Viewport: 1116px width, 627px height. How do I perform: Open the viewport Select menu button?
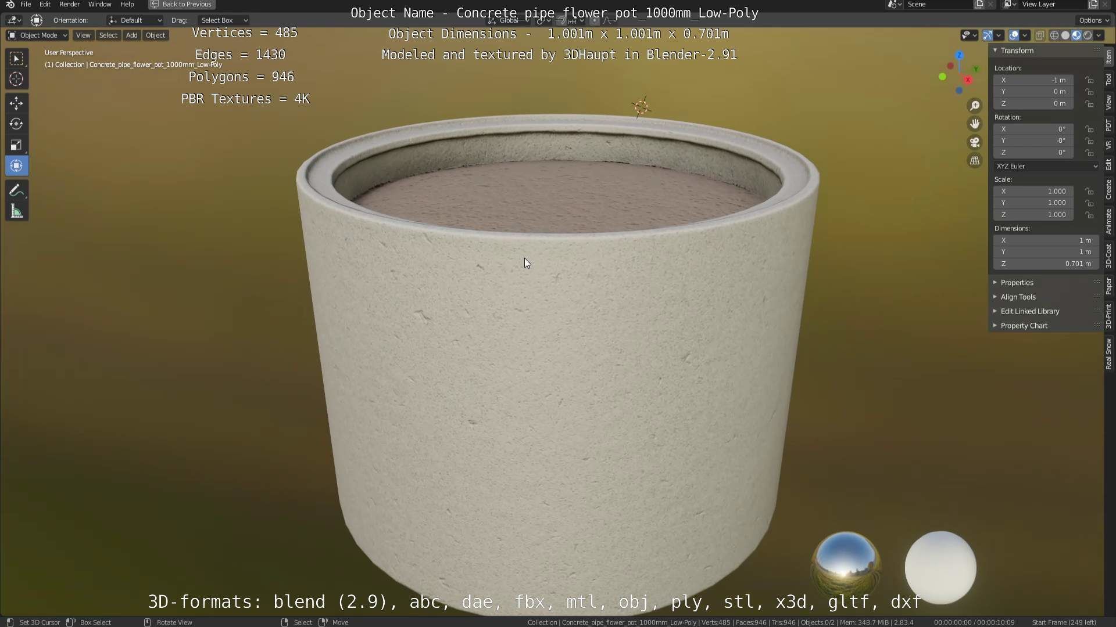(x=108, y=35)
